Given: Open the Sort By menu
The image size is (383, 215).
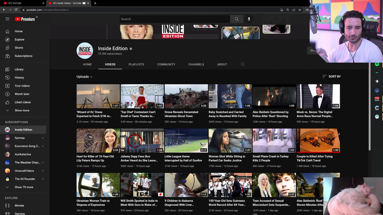Looking at the screenshot, I should [332, 76].
